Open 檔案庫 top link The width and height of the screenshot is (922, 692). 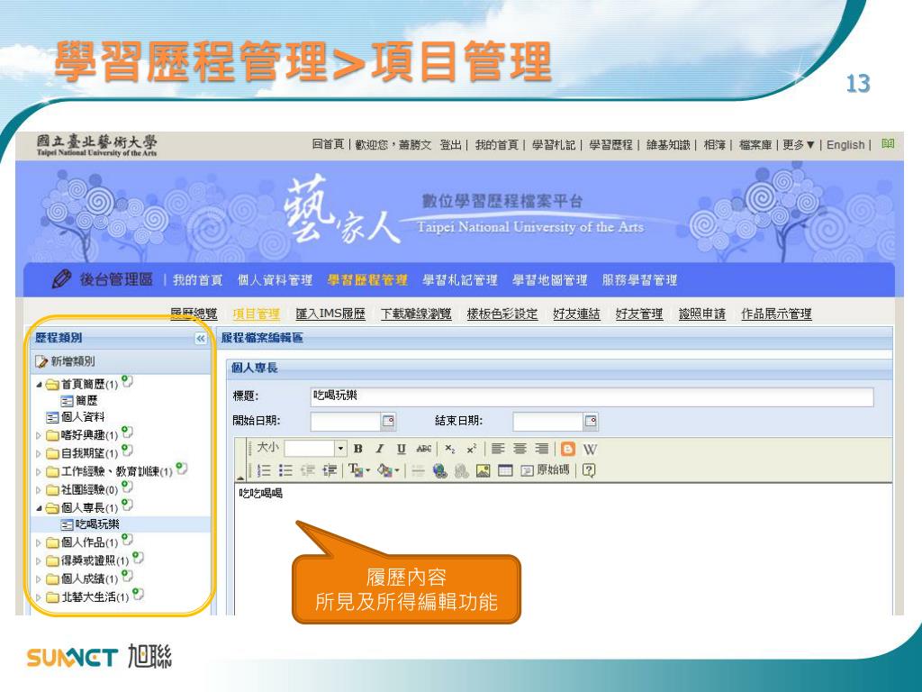(x=755, y=145)
